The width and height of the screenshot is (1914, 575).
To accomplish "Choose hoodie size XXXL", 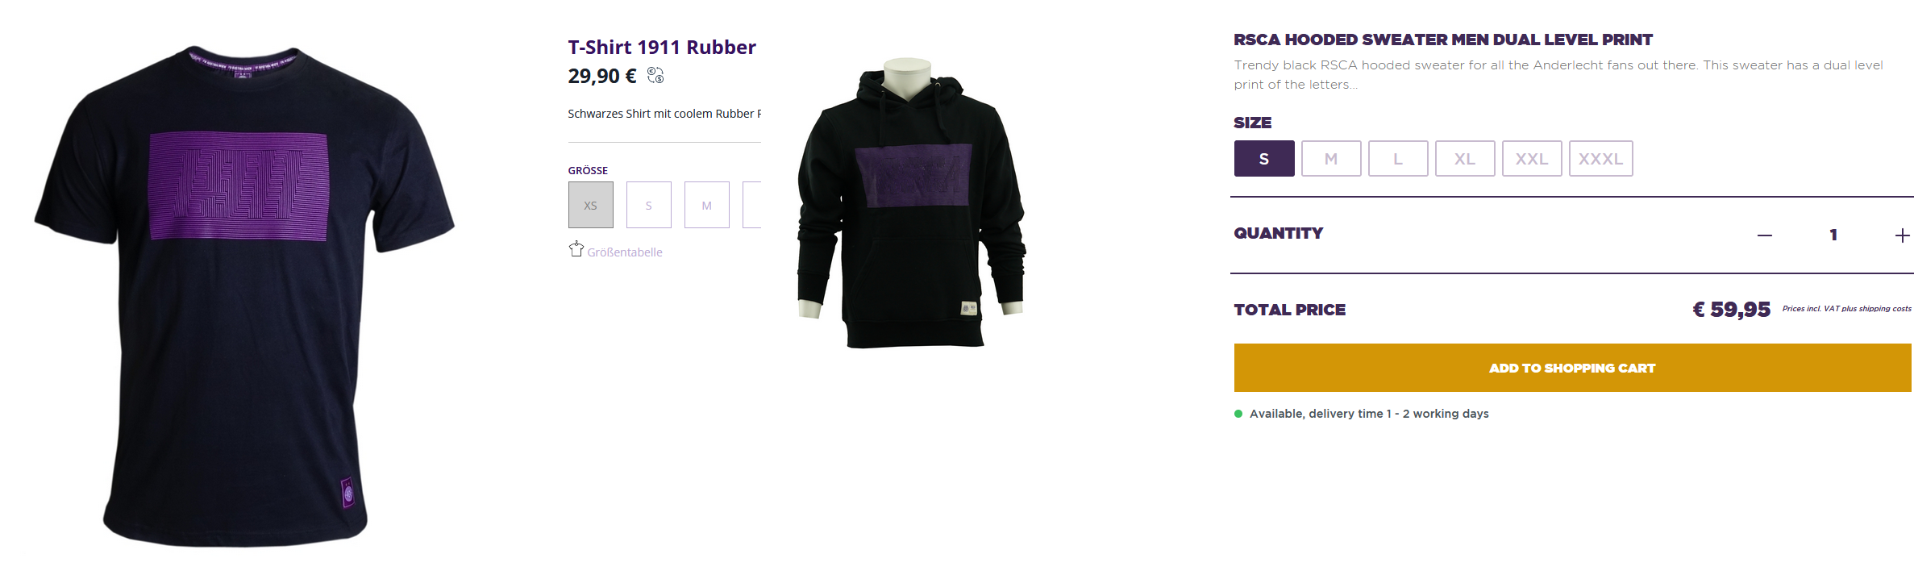I will click(x=1600, y=159).
